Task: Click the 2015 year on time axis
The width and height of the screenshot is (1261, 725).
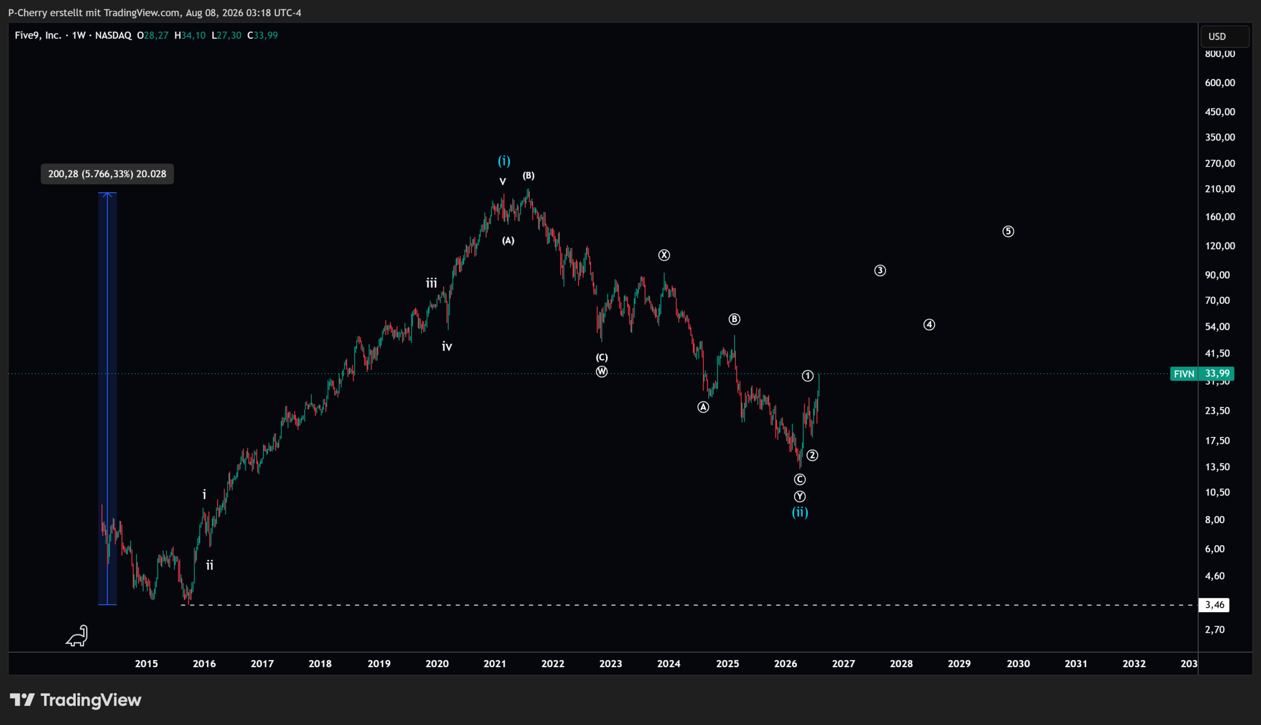Action: 146,664
